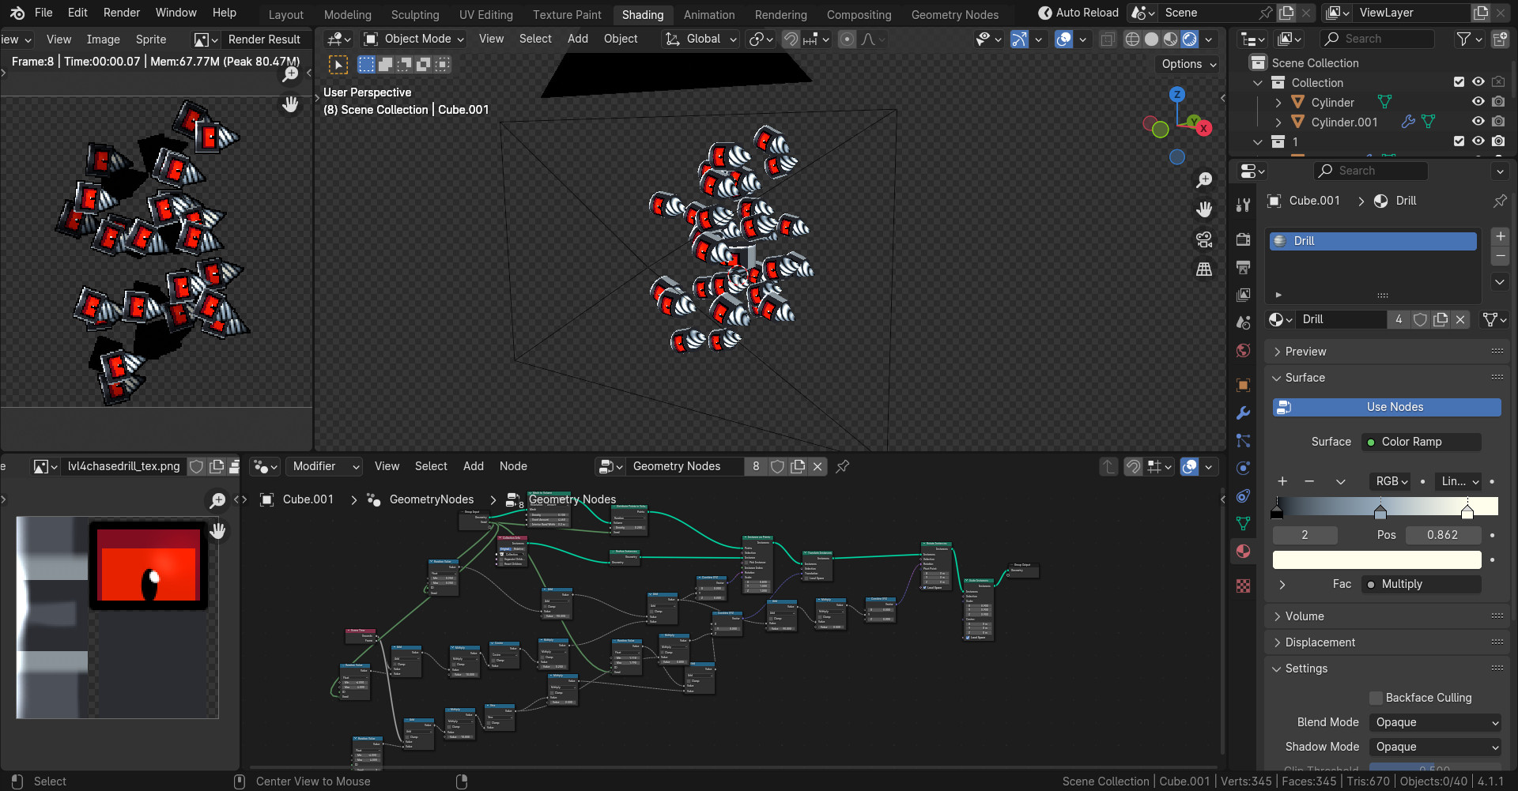Unlink the Drill material with X

1460,319
